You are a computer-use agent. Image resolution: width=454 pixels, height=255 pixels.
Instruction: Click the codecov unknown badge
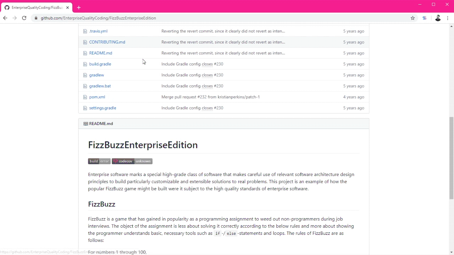132,161
